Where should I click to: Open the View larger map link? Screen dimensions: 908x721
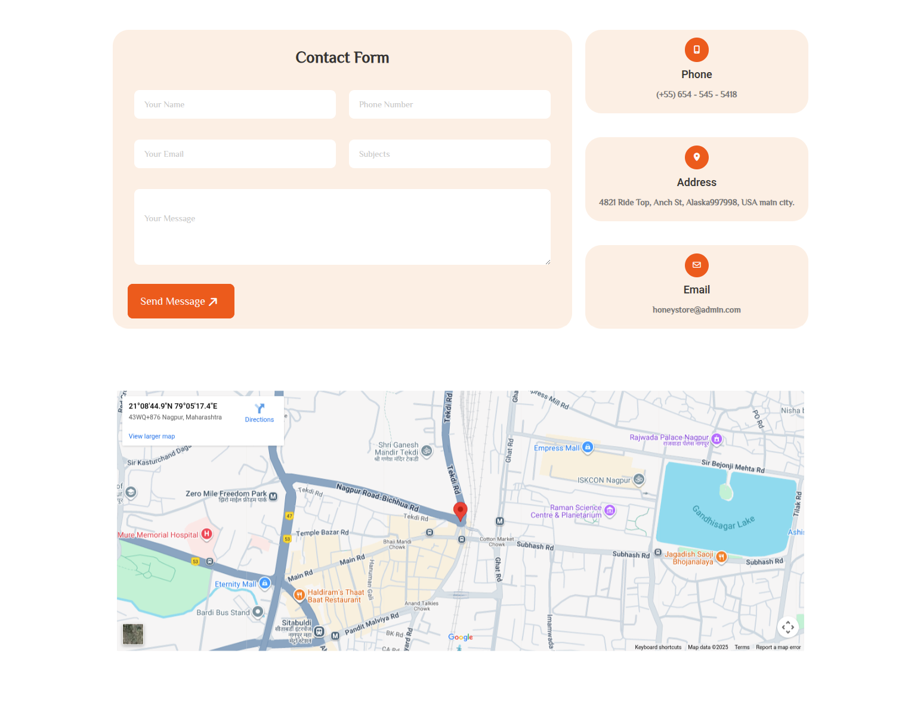click(152, 437)
